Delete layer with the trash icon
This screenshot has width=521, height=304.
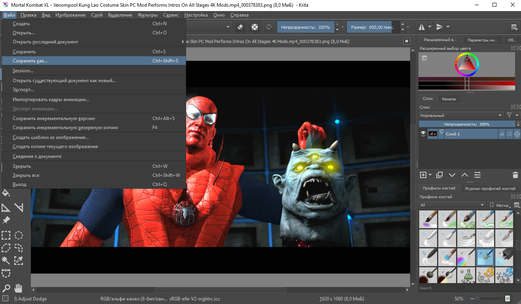pos(515,175)
